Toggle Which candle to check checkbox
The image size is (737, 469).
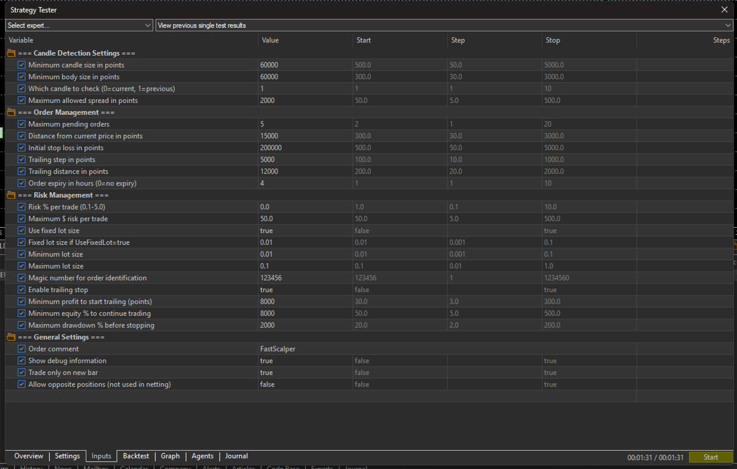(22, 89)
